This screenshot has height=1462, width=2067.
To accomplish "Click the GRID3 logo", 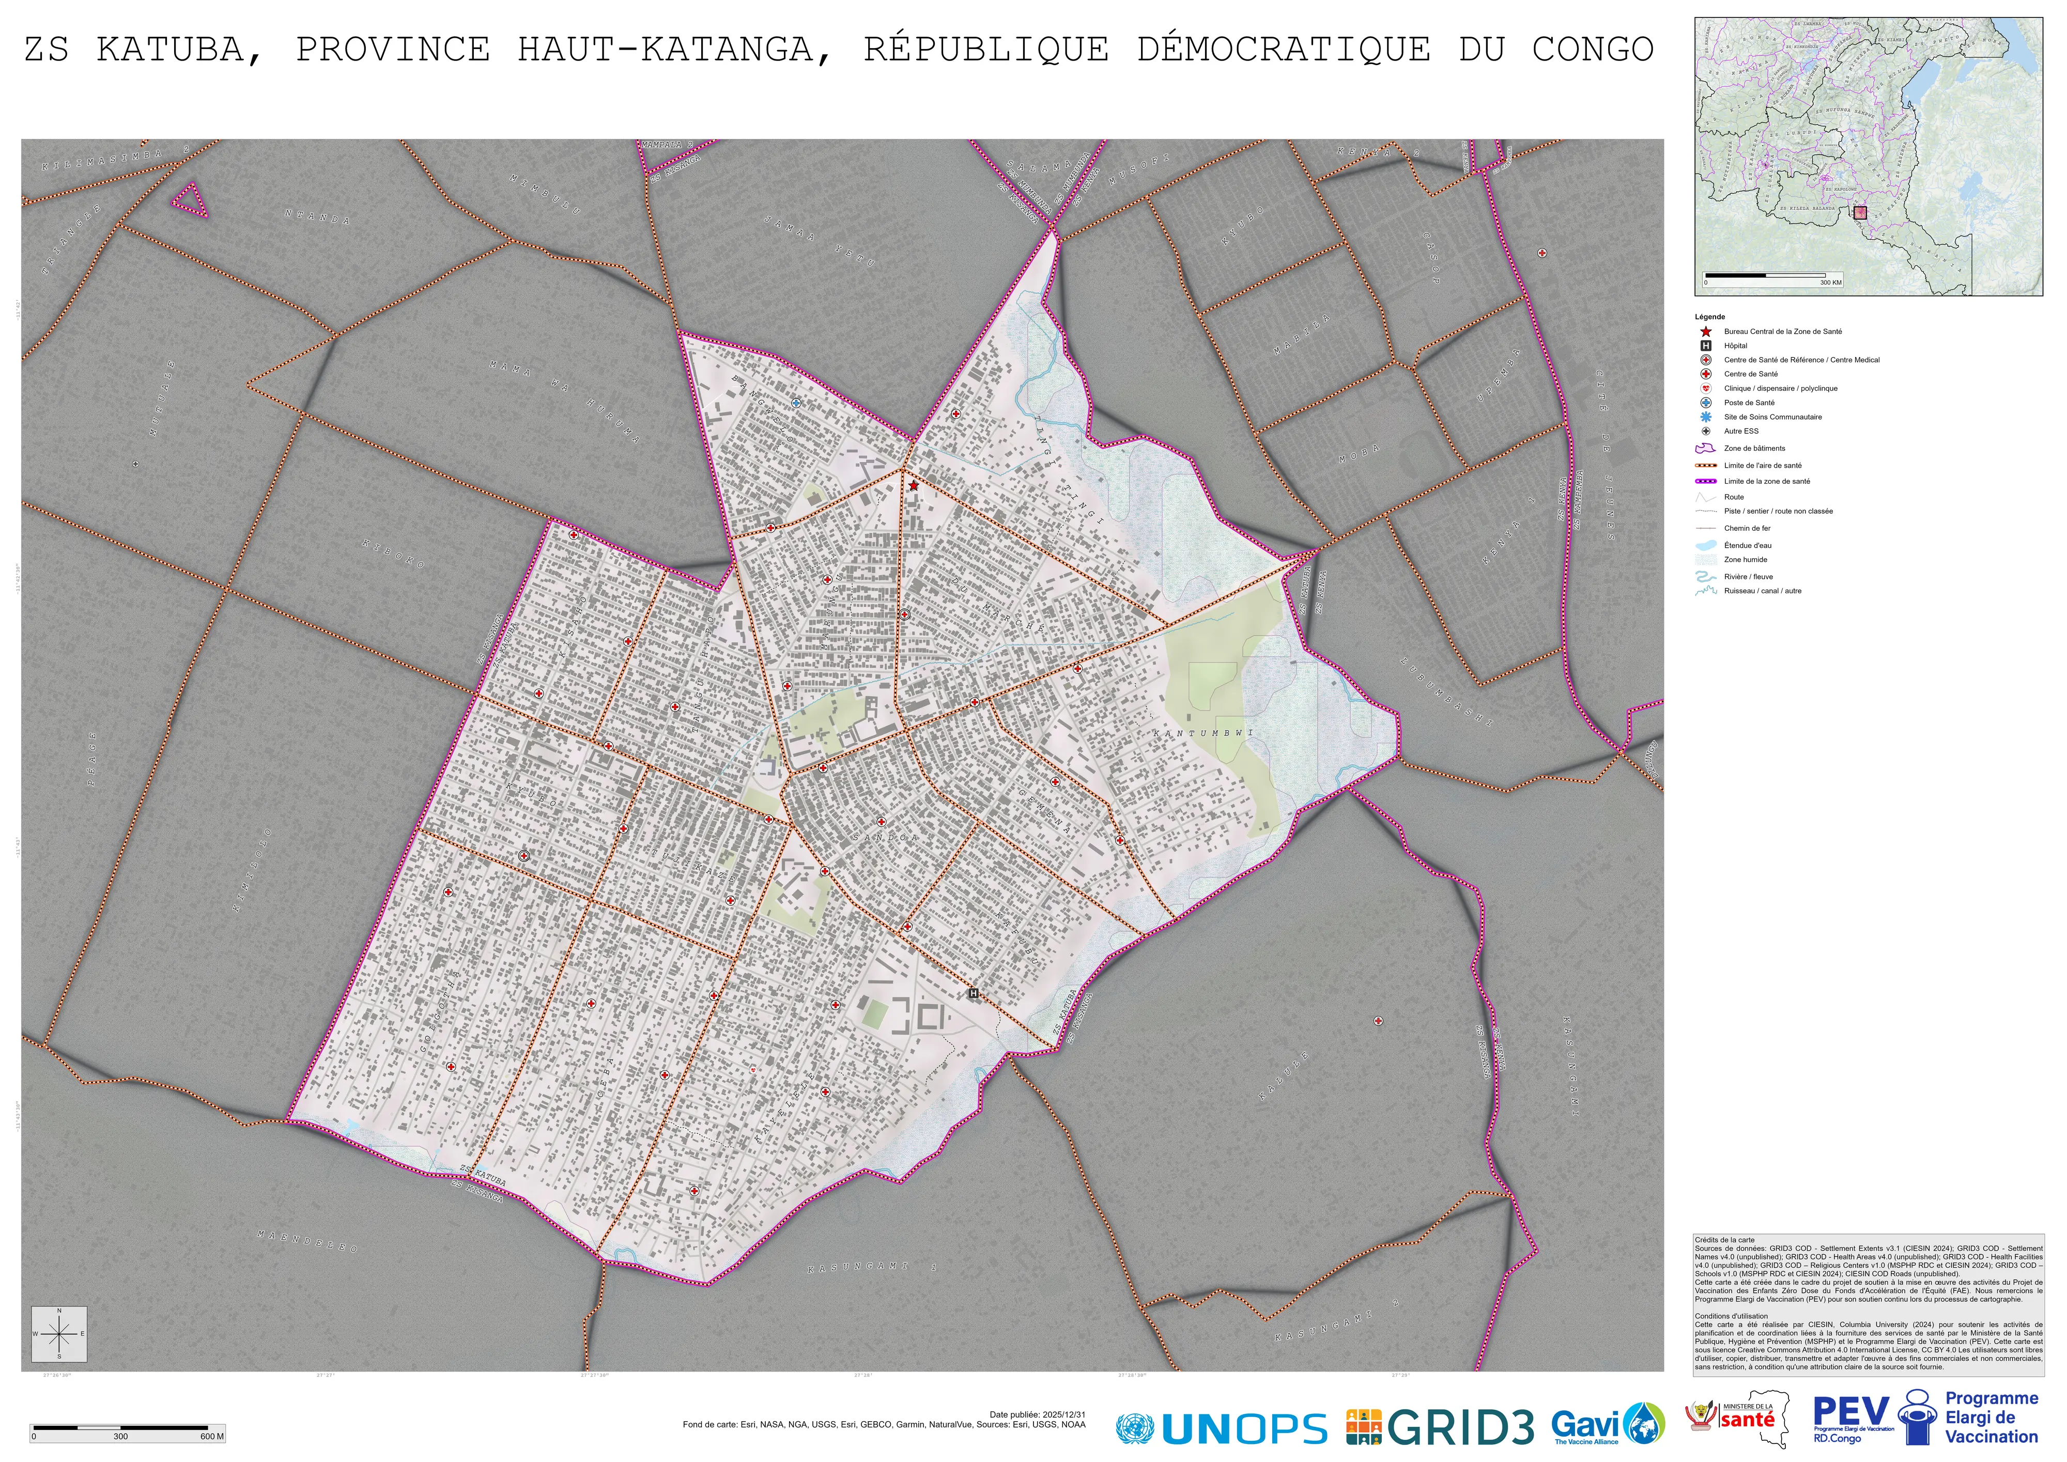I will [x=1440, y=1427].
